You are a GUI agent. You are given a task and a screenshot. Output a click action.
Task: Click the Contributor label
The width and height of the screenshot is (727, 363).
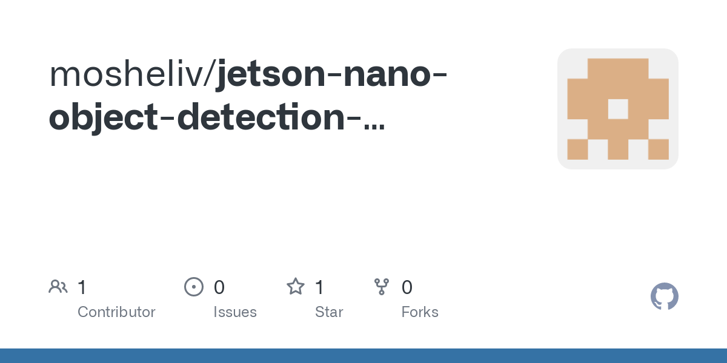tap(116, 312)
